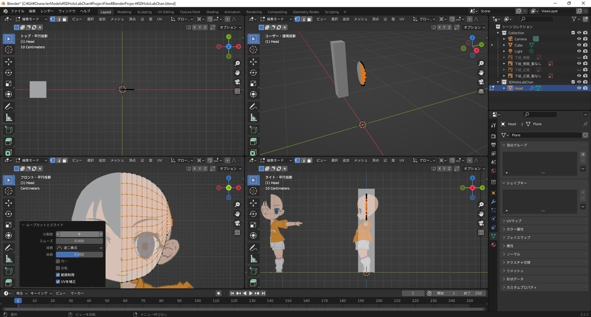Hide the Light object in outliner

[x=579, y=51]
